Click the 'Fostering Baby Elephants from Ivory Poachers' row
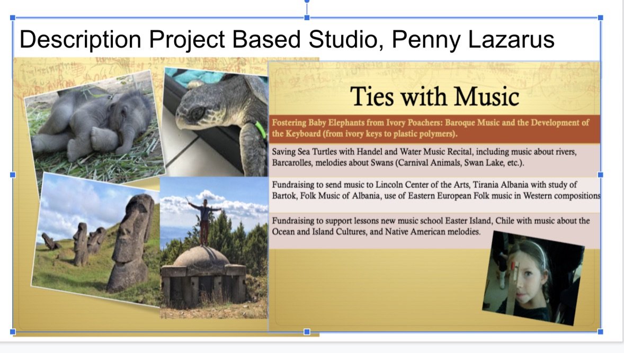The width and height of the screenshot is (624, 353). point(434,129)
